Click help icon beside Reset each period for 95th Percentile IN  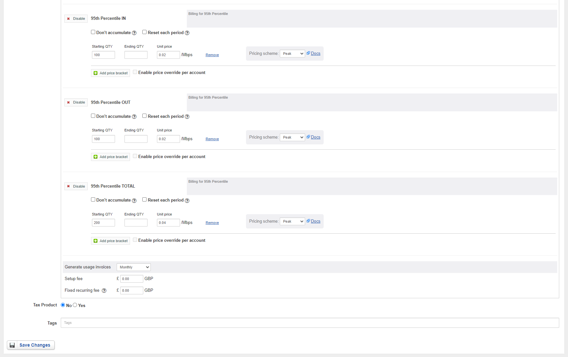187,33
